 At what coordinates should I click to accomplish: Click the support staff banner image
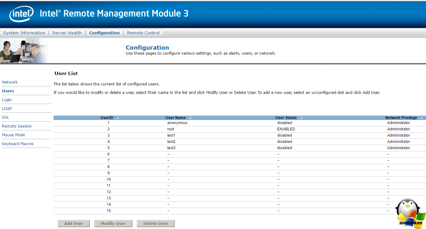point(24,51)
